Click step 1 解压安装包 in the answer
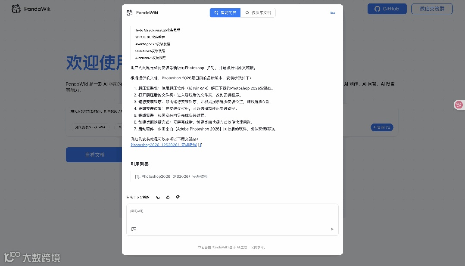 click(204, 88)
